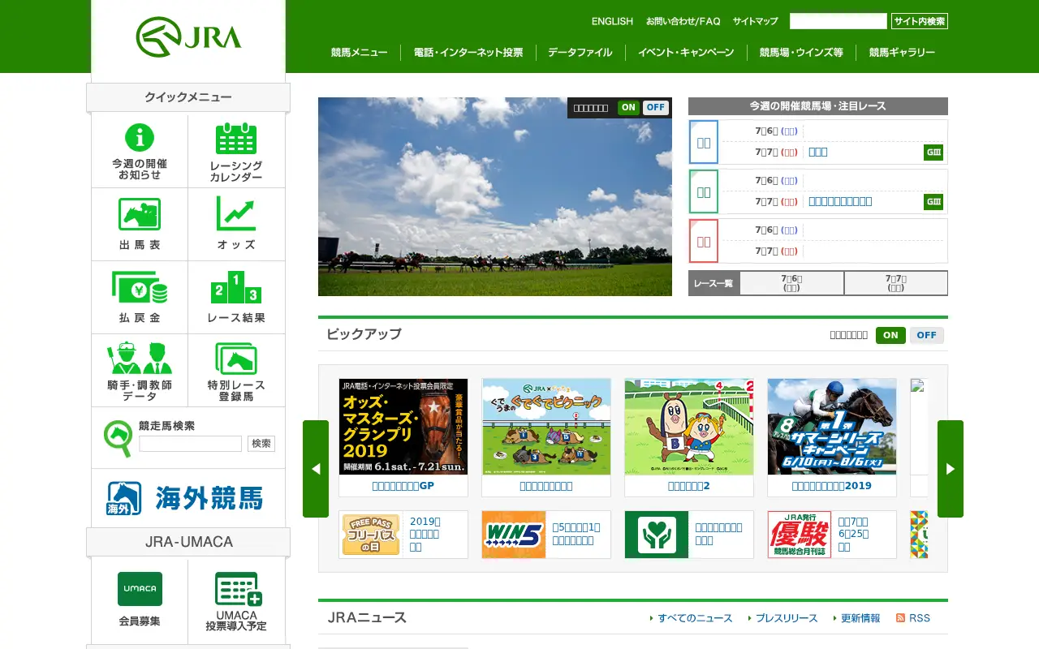Switch ピックアップ autoplay OFF
Image resolution: width=1039 pixels, height=649 pixels.
point(927,335)
